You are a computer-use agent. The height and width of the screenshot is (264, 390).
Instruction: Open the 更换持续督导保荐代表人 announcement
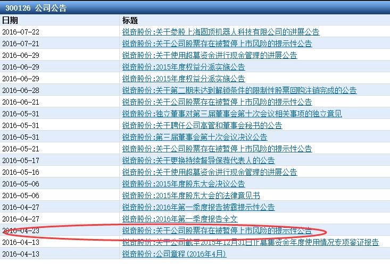tap(198, 160)
